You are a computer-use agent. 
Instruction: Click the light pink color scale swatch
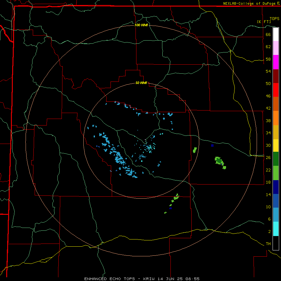[276, 48]
